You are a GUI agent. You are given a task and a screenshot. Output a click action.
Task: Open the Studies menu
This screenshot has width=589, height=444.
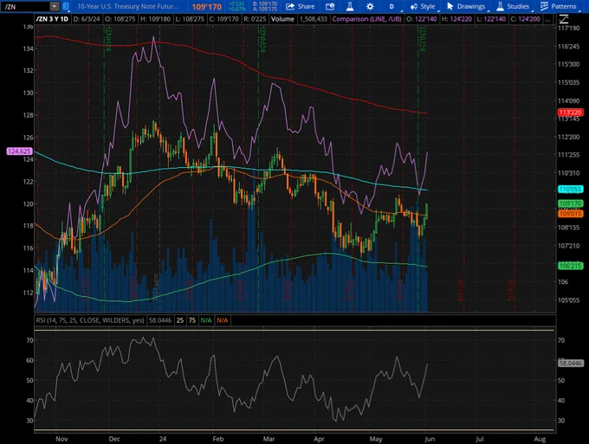[x=513, y=6]
